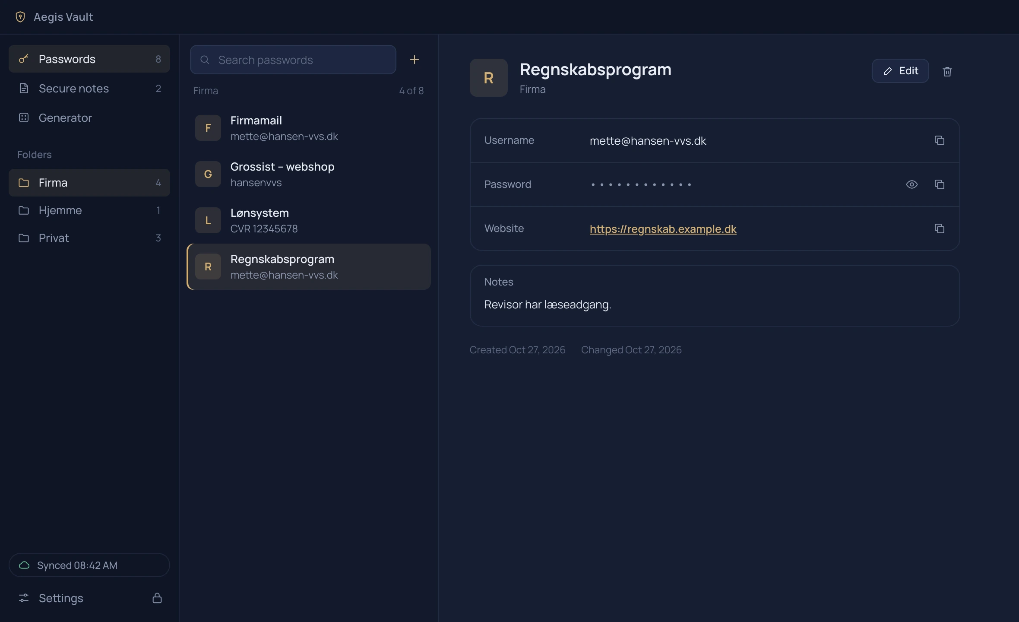Delete entry with trash icon
The height and width of the screenshot is (622, 1019).
(x=947, y=71)
